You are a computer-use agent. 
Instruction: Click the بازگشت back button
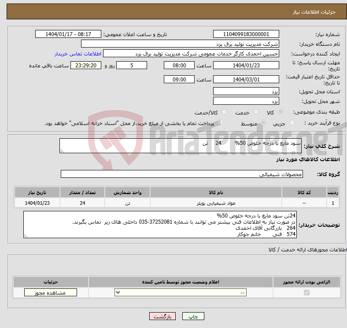tap(162, 316)
